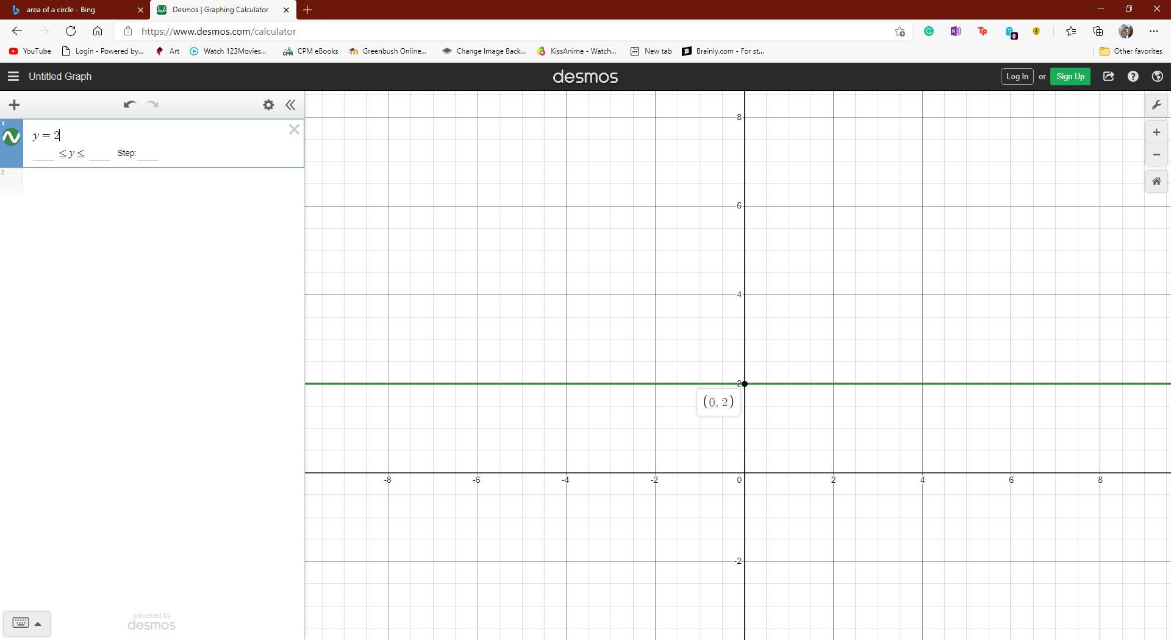Show the on-screen Desmos keypad
Image resolution: width=1171 pixels, height=640 pixels.
click(26, 623)
